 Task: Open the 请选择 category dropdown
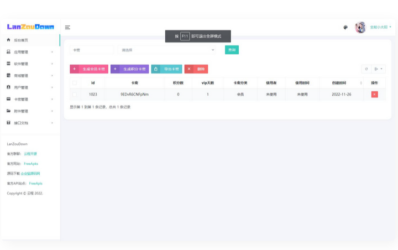point(166,50)
